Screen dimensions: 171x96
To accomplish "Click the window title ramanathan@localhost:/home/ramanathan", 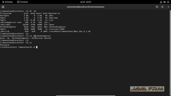I will pyautogui.click(x=85, y=7).
